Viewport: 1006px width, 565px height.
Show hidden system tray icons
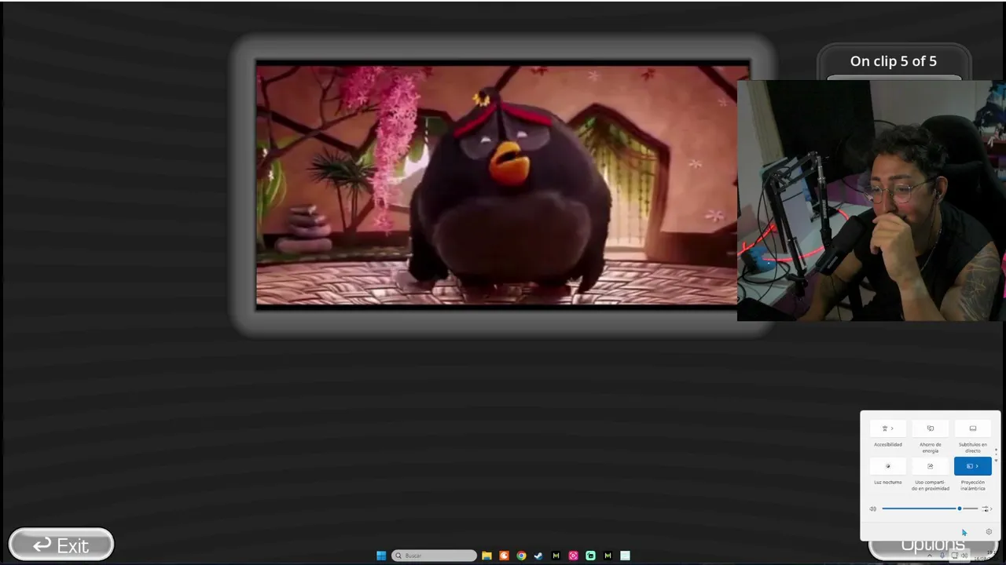930,556
